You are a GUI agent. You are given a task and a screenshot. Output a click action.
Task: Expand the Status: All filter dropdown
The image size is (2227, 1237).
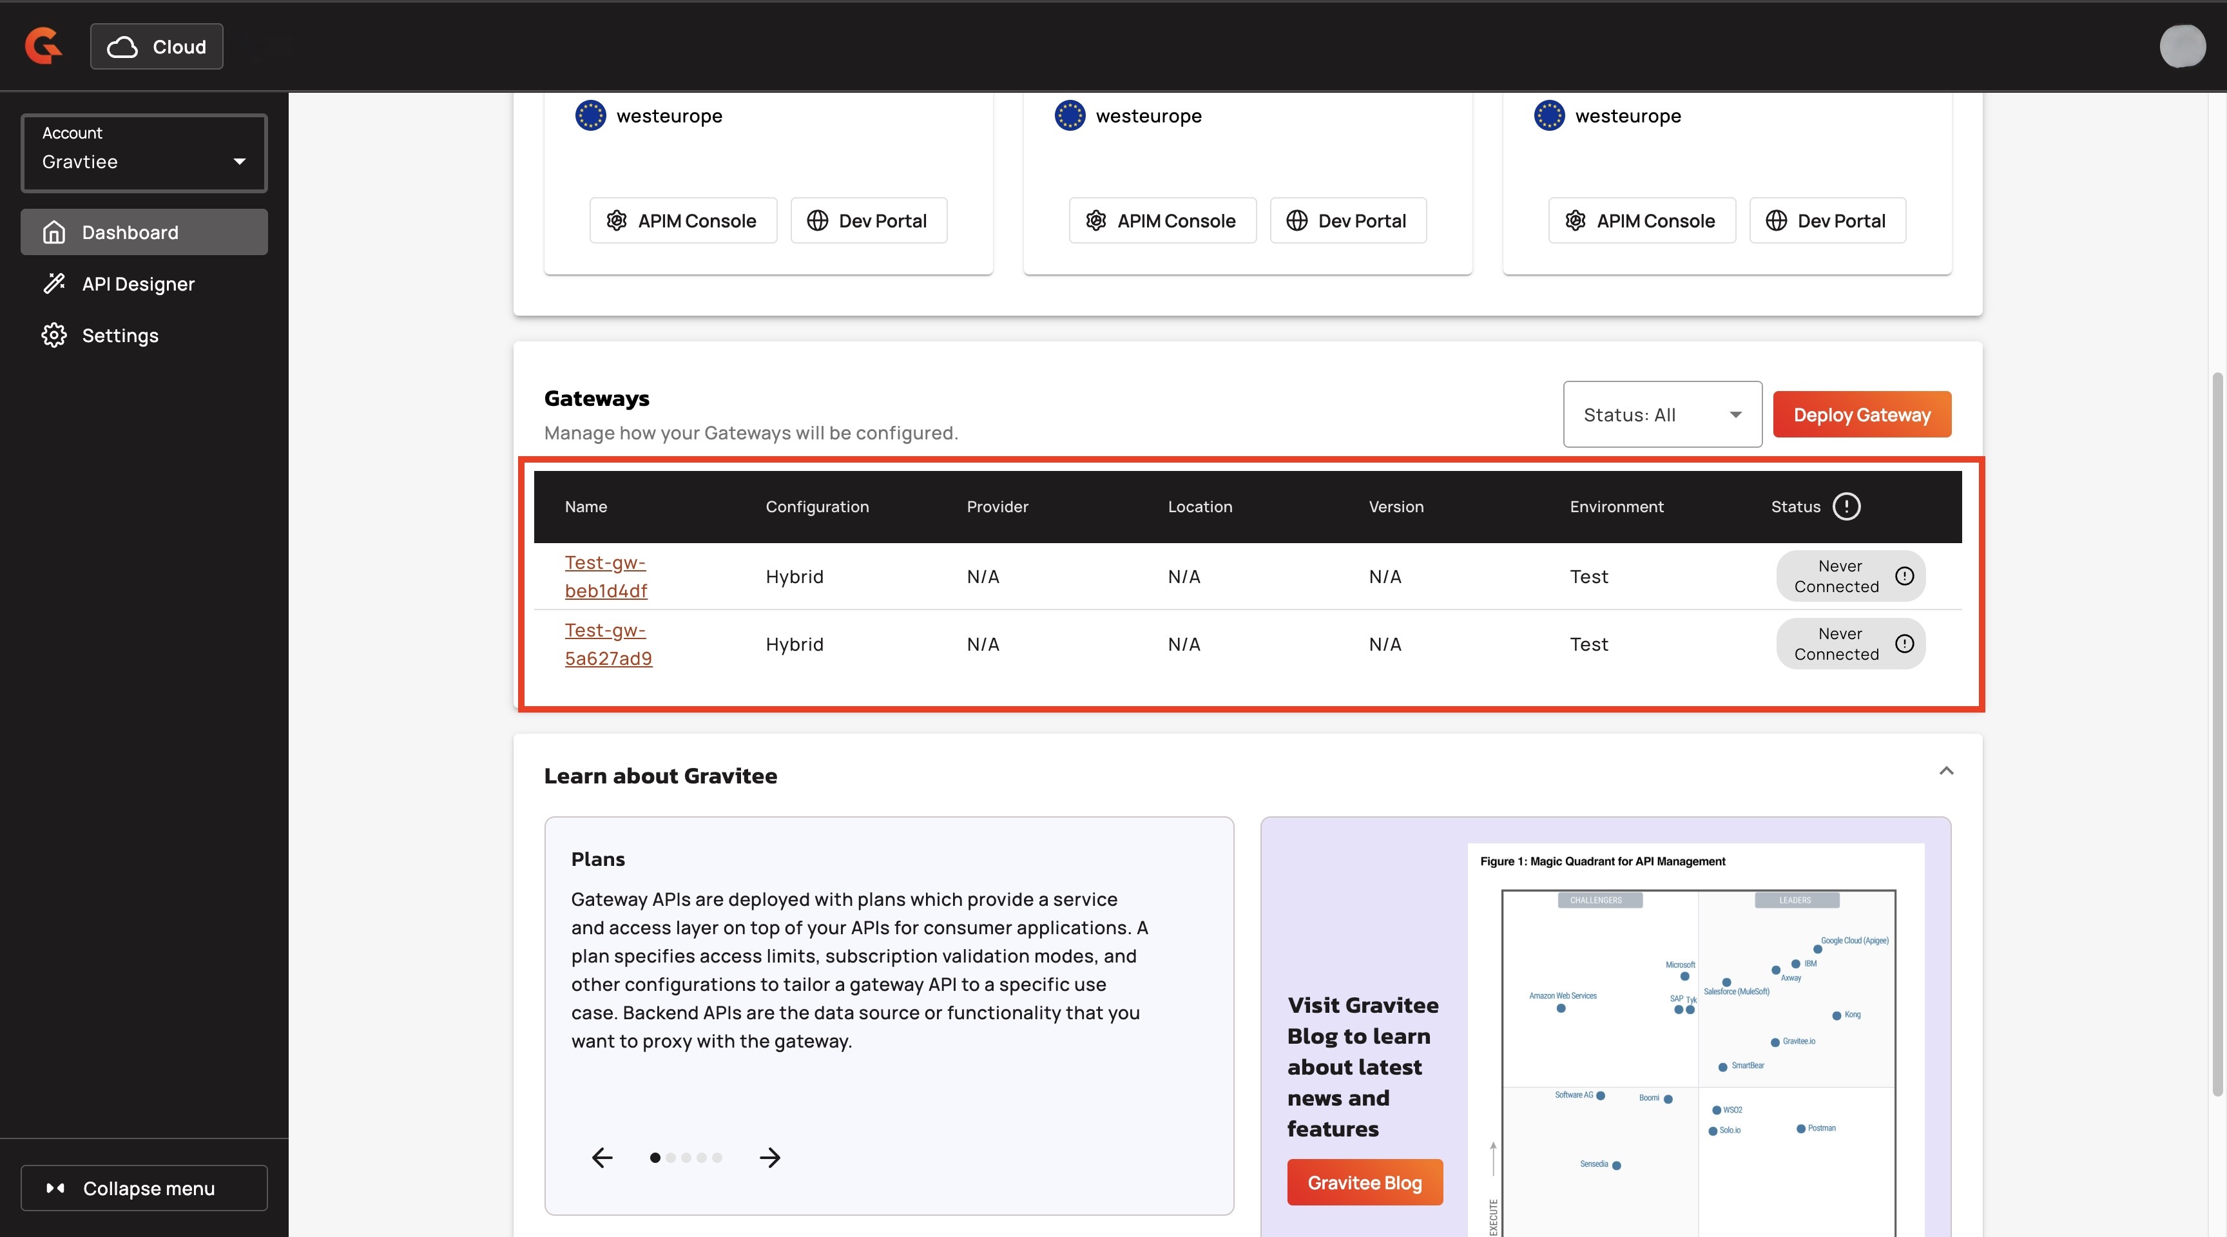click(1662, 415)
